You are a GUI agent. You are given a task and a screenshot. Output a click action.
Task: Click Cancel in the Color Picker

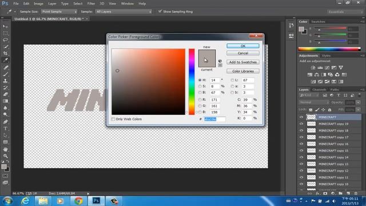coord(242,53)
